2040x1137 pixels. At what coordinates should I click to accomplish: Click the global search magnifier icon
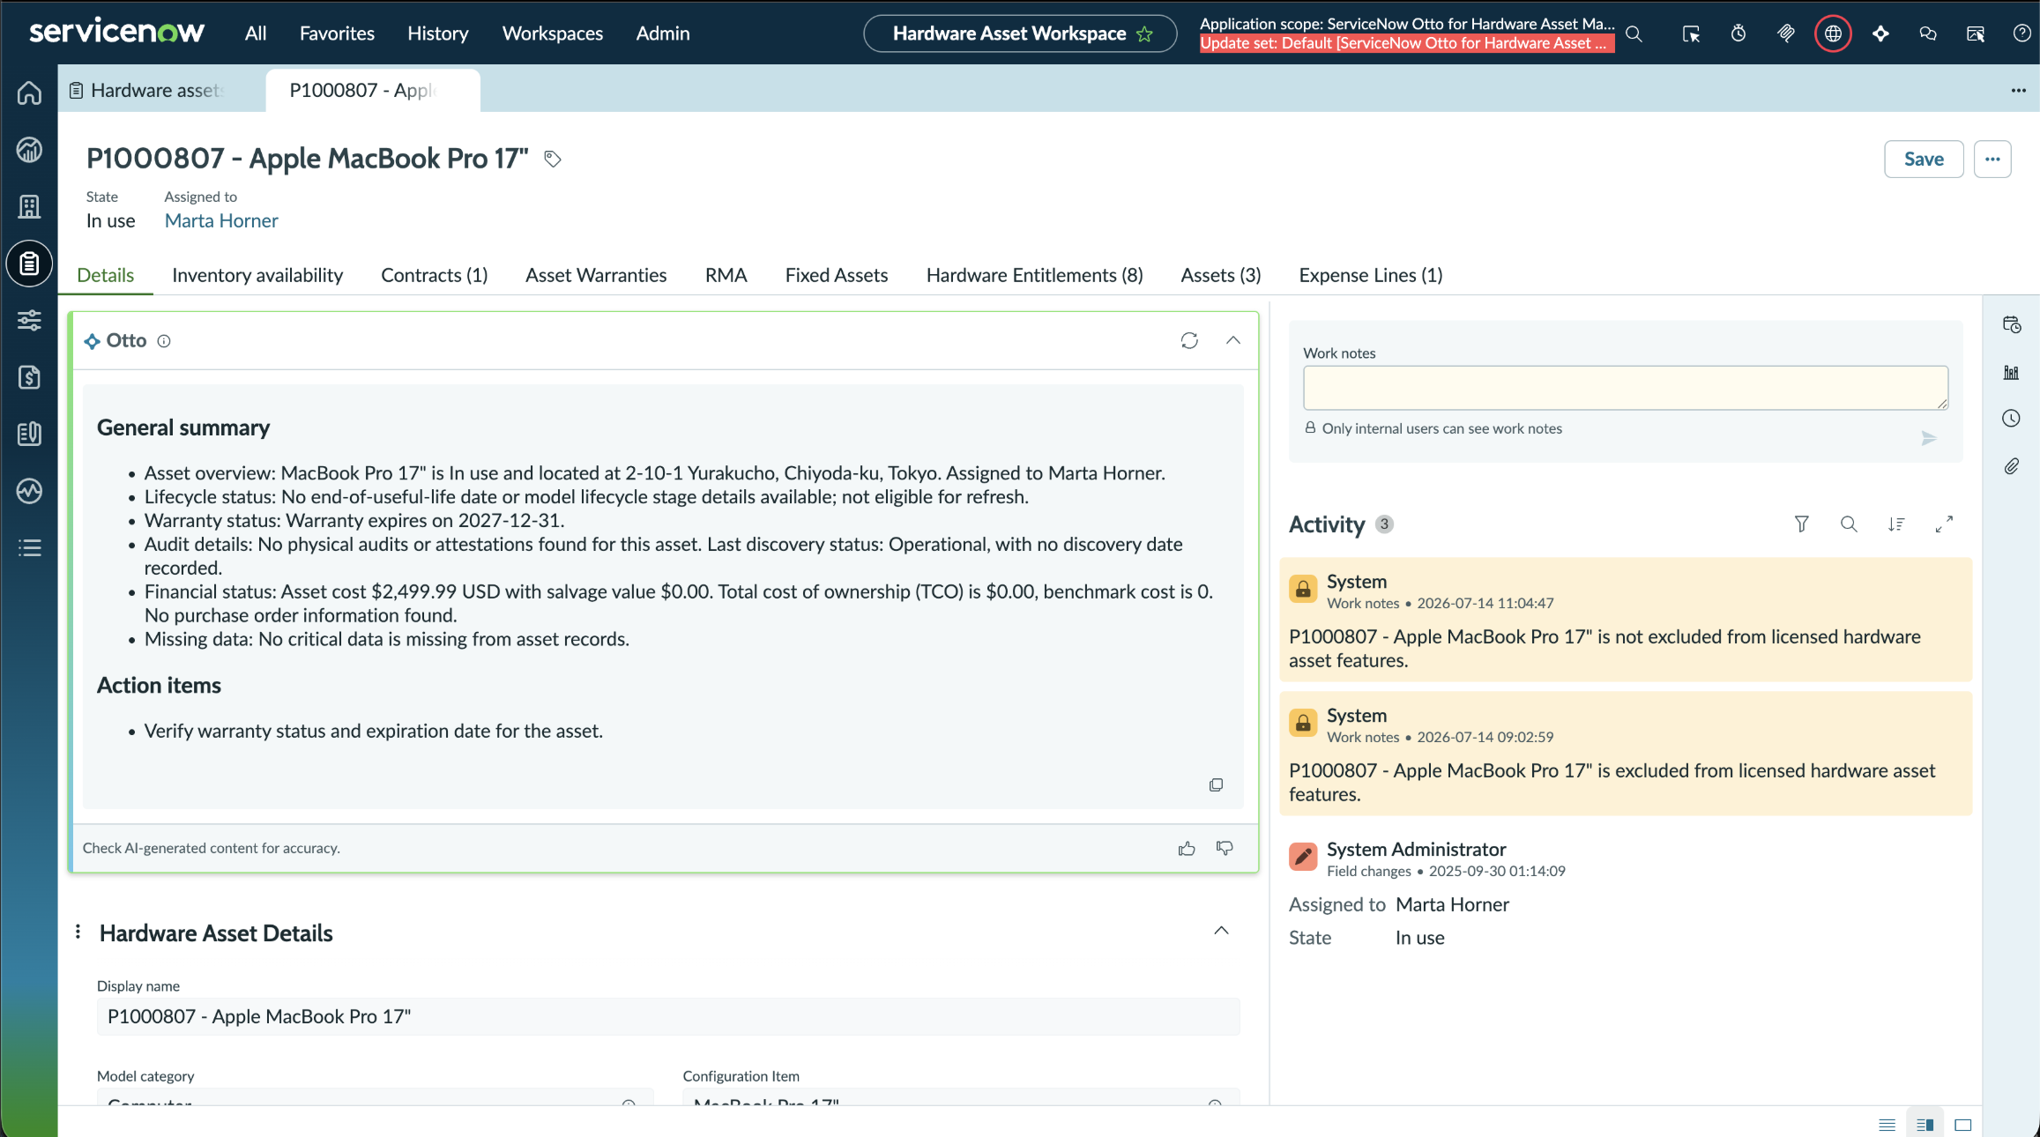1634,33
